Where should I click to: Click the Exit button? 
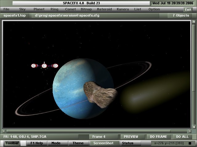tap(188, 9)
